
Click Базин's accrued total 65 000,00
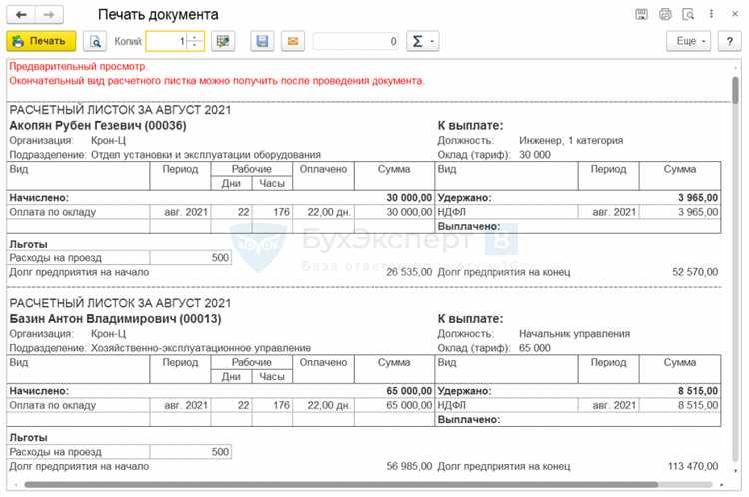[409, 391]
